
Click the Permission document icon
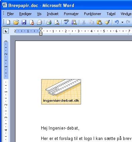32,22
